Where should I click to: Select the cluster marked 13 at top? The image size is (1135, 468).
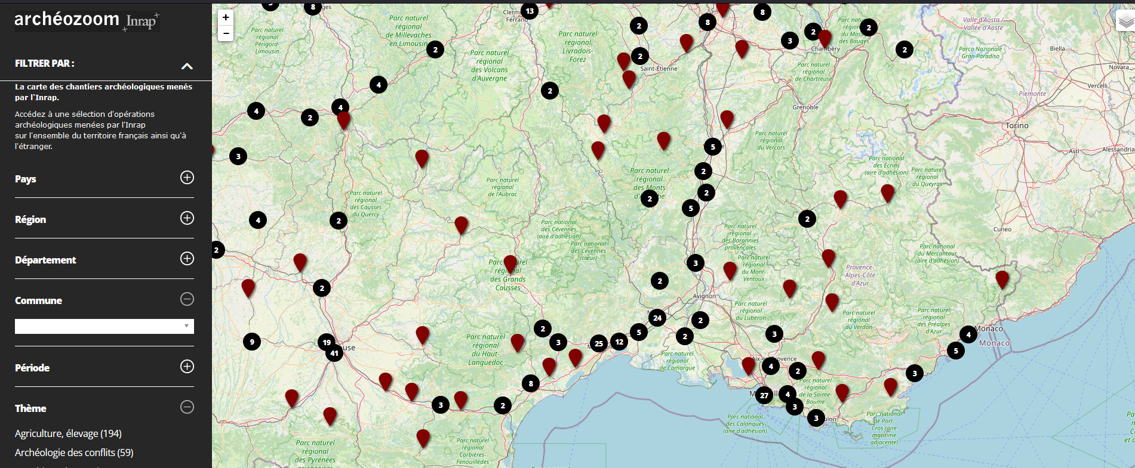[530, 11]
